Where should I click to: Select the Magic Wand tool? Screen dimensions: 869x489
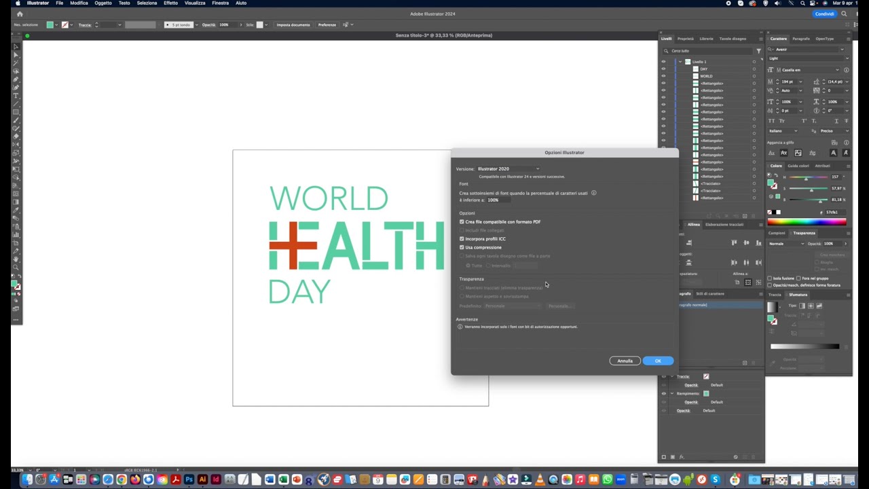(x=16, y=63)
